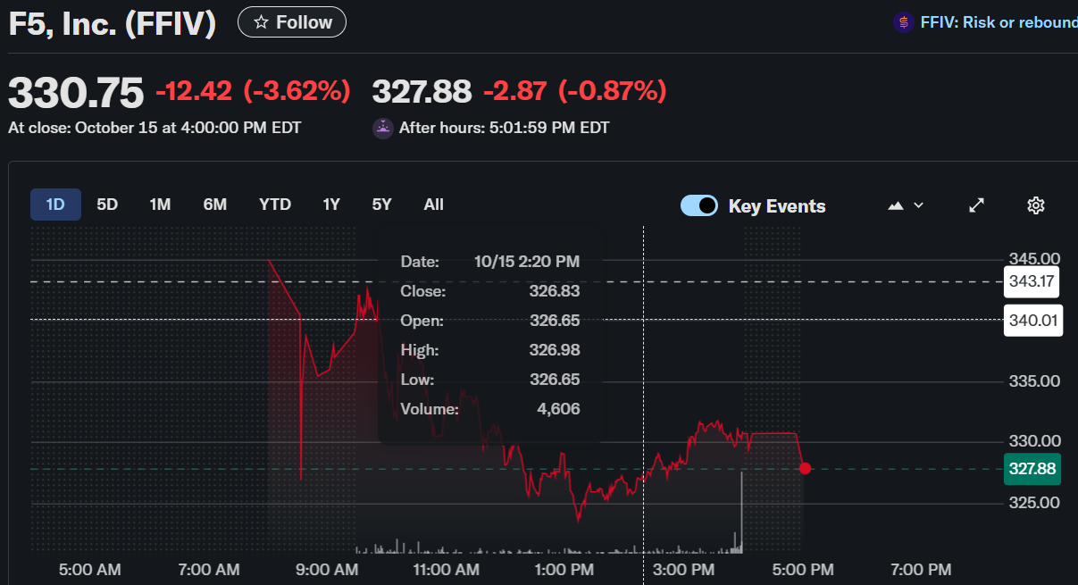Screen dimensions: 1078x585
Task: Open FFIV Risk or rebound link
Action: click(x=999, y=22)
